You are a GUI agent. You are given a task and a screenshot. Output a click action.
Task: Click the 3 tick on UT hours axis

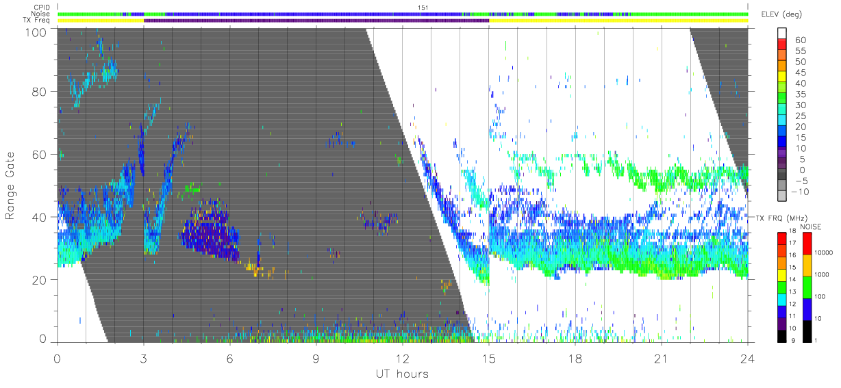click(x=144, y=358)
